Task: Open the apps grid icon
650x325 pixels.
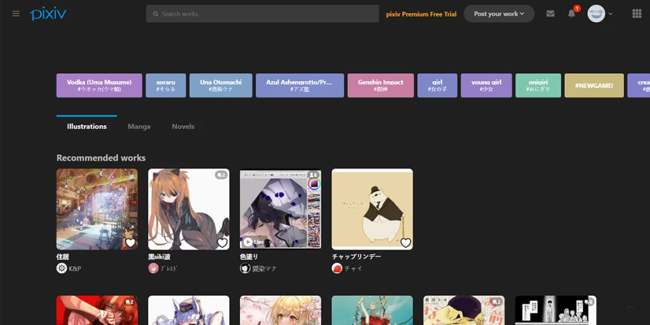Action: coord(637,14)
